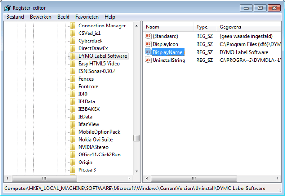Click the NVIDIAStereo folder icon
The height and width of the screenshot is (196, 285).
(73, 147)
